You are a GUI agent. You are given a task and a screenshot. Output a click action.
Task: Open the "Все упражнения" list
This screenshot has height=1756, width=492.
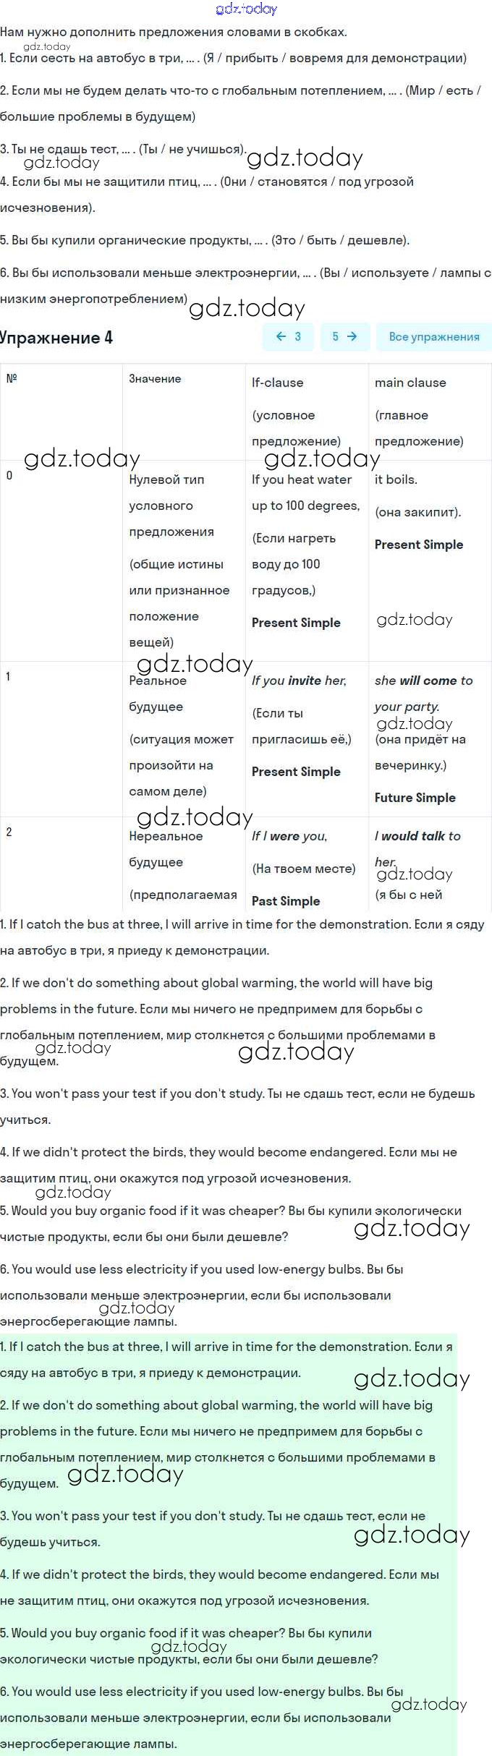(x=434, y=336)
